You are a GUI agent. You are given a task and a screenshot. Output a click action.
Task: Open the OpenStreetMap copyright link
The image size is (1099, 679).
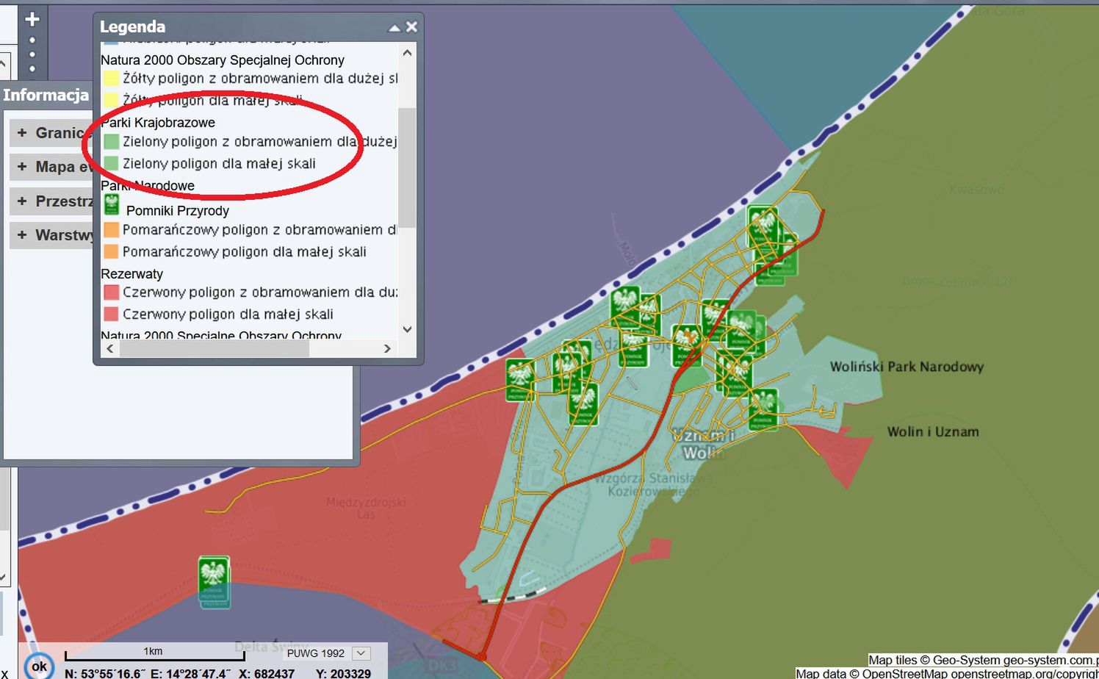point(1024,673)
